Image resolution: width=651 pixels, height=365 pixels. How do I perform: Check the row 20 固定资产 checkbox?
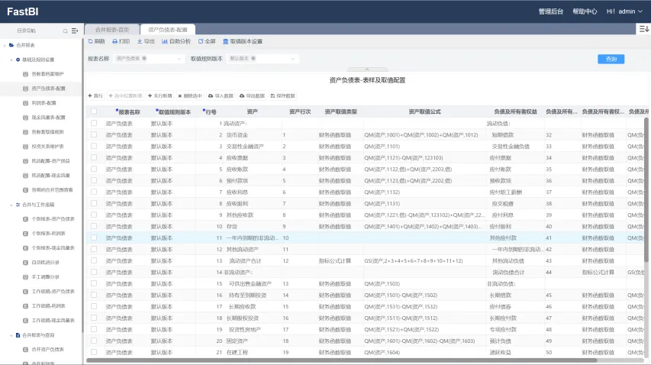[94, 341]
